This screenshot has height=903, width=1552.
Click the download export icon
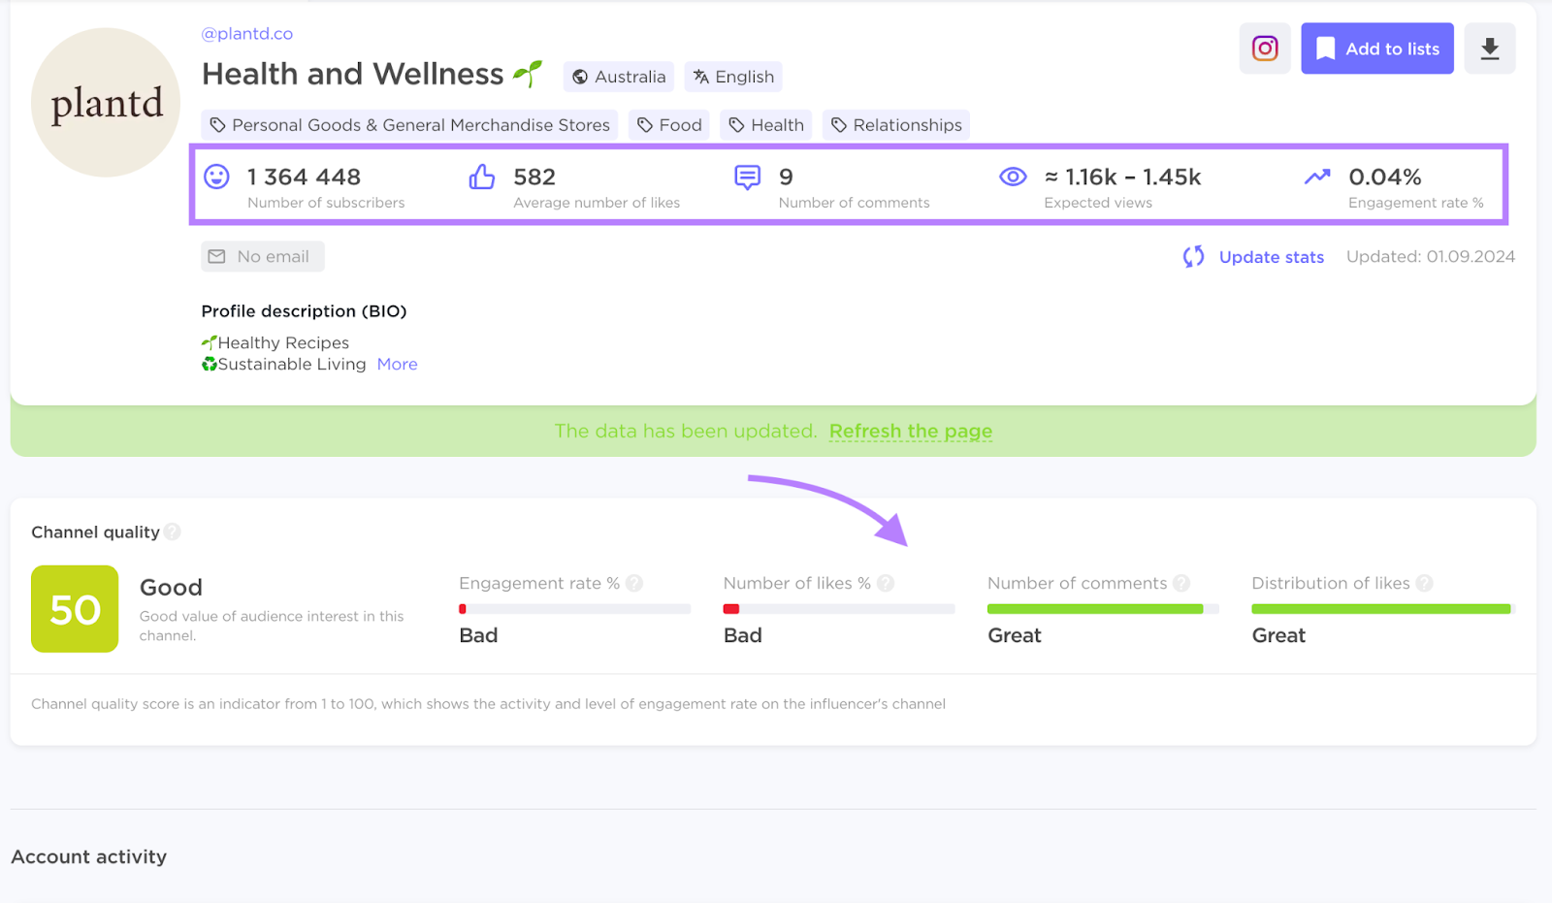point(1489,48)
